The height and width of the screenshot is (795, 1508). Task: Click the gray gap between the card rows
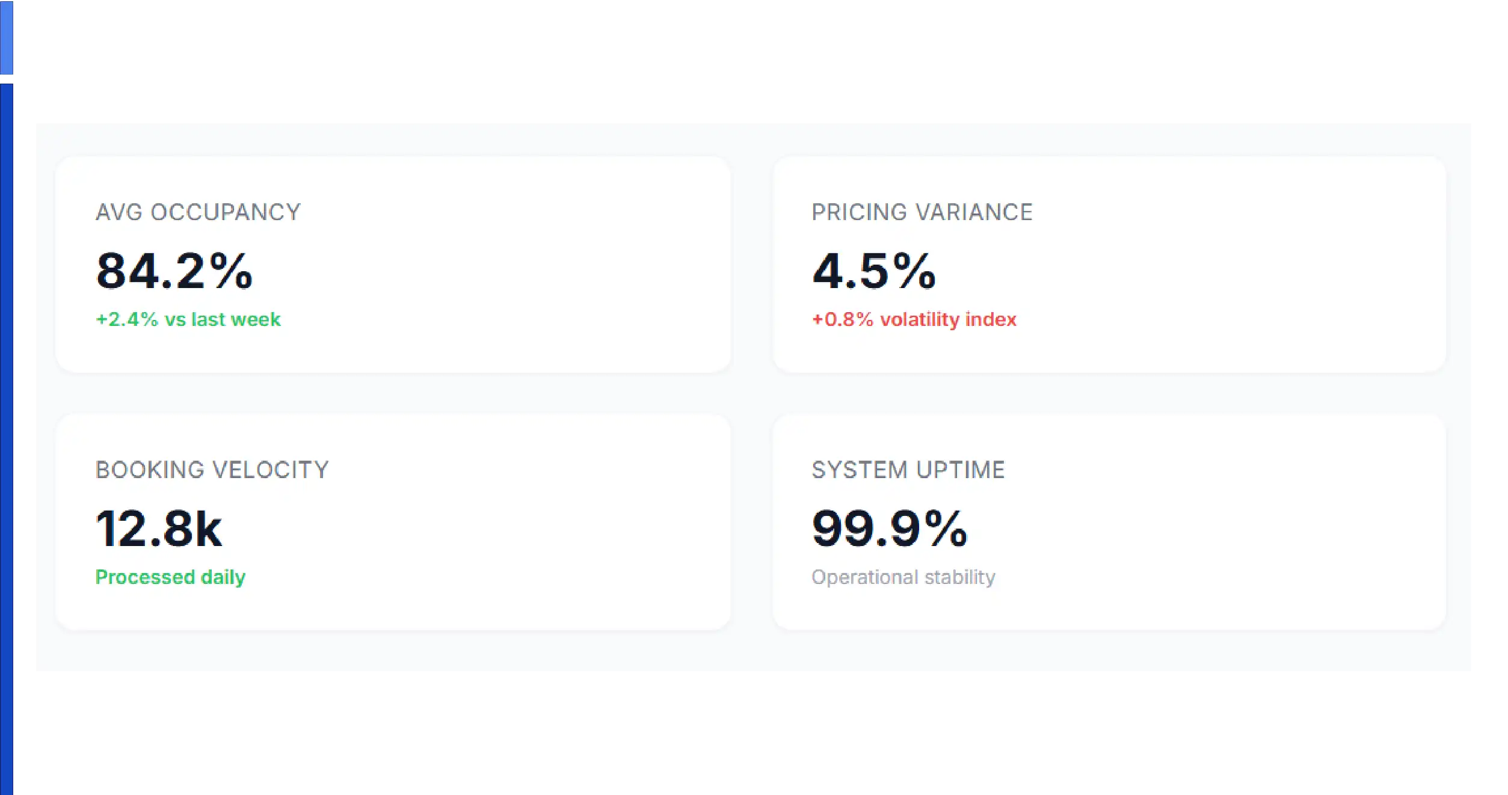(x=752, y=393)
